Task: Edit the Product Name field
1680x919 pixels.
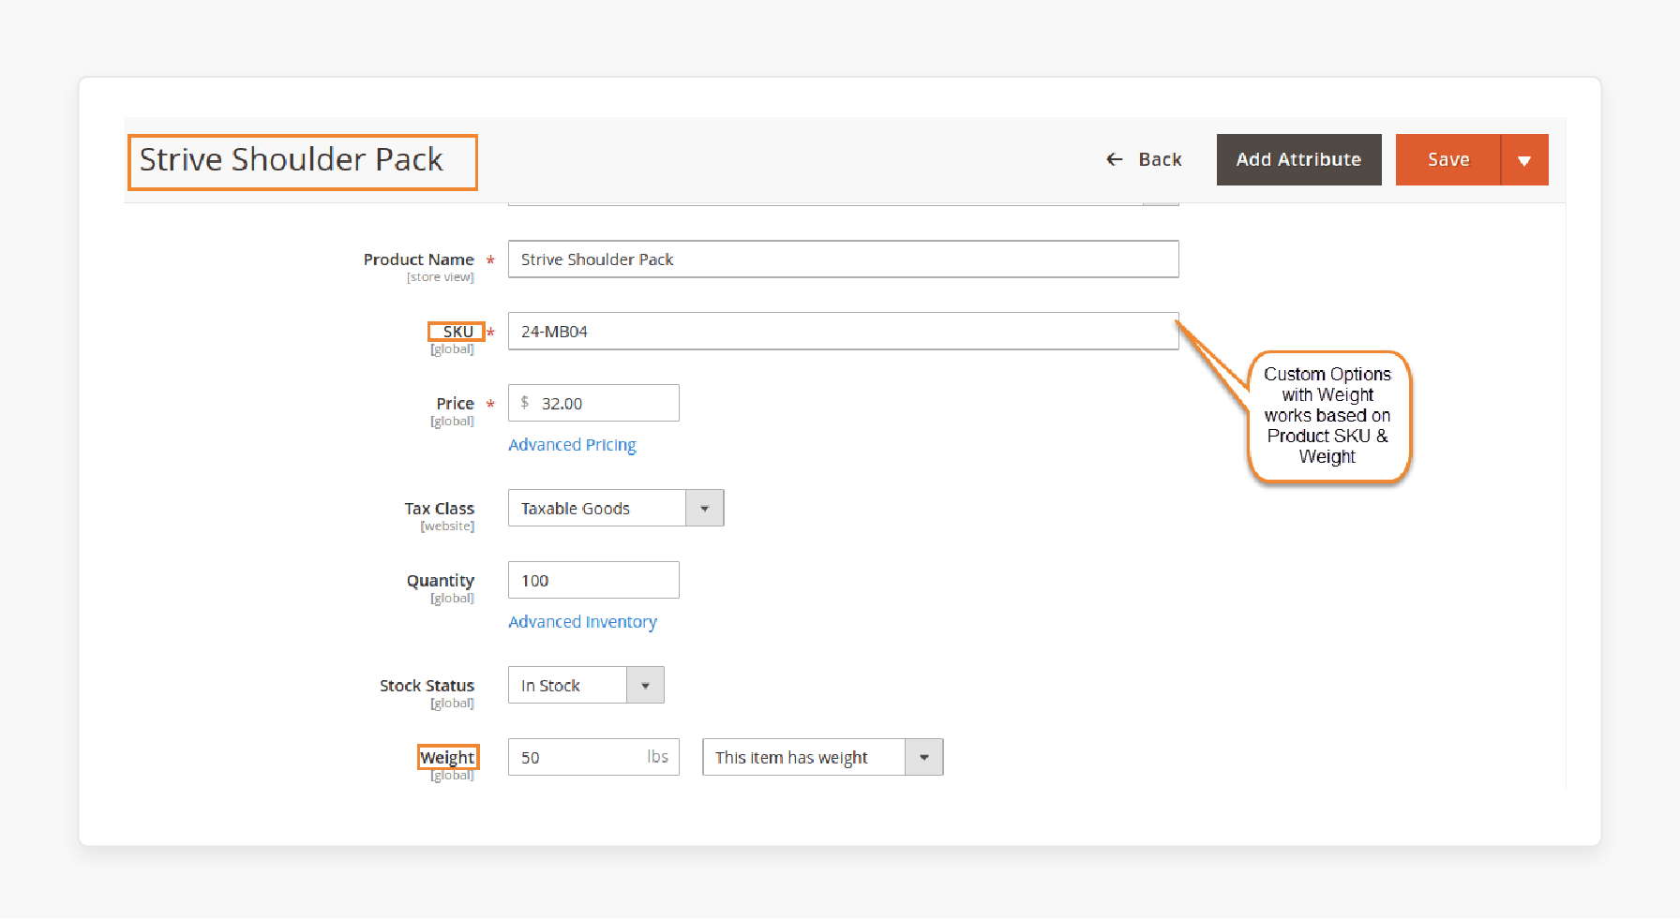Action: (843, 259)
